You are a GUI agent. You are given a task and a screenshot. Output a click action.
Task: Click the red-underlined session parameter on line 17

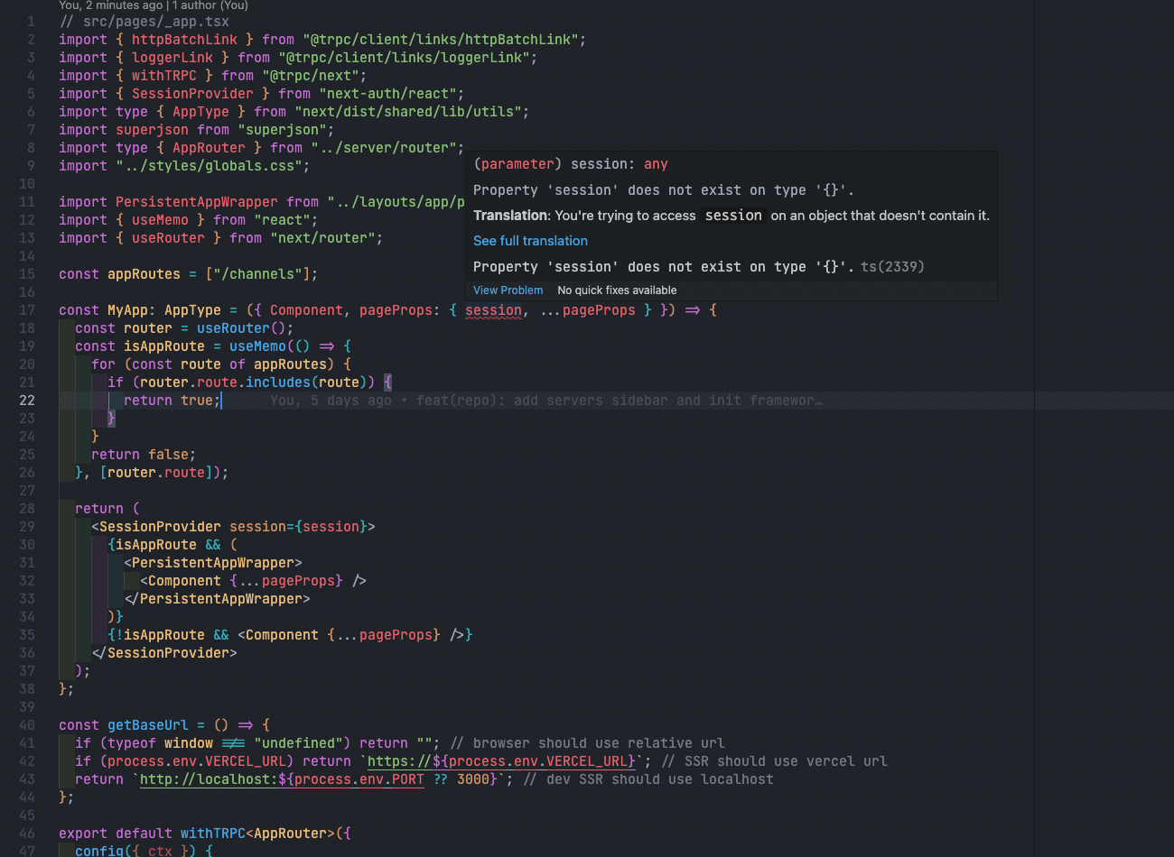point(493,310)
